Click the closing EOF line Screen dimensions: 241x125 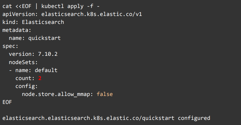coord(7,102)
